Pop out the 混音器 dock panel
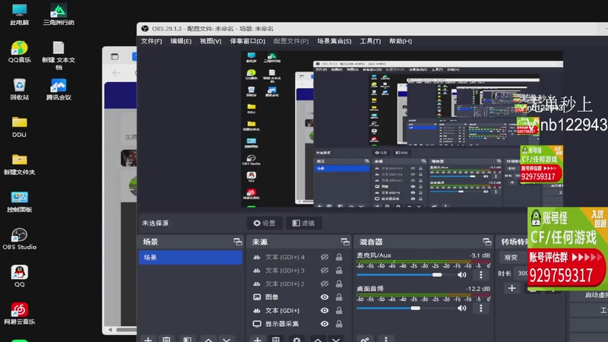This screenshot has height=342, width=608. point(487,242)
